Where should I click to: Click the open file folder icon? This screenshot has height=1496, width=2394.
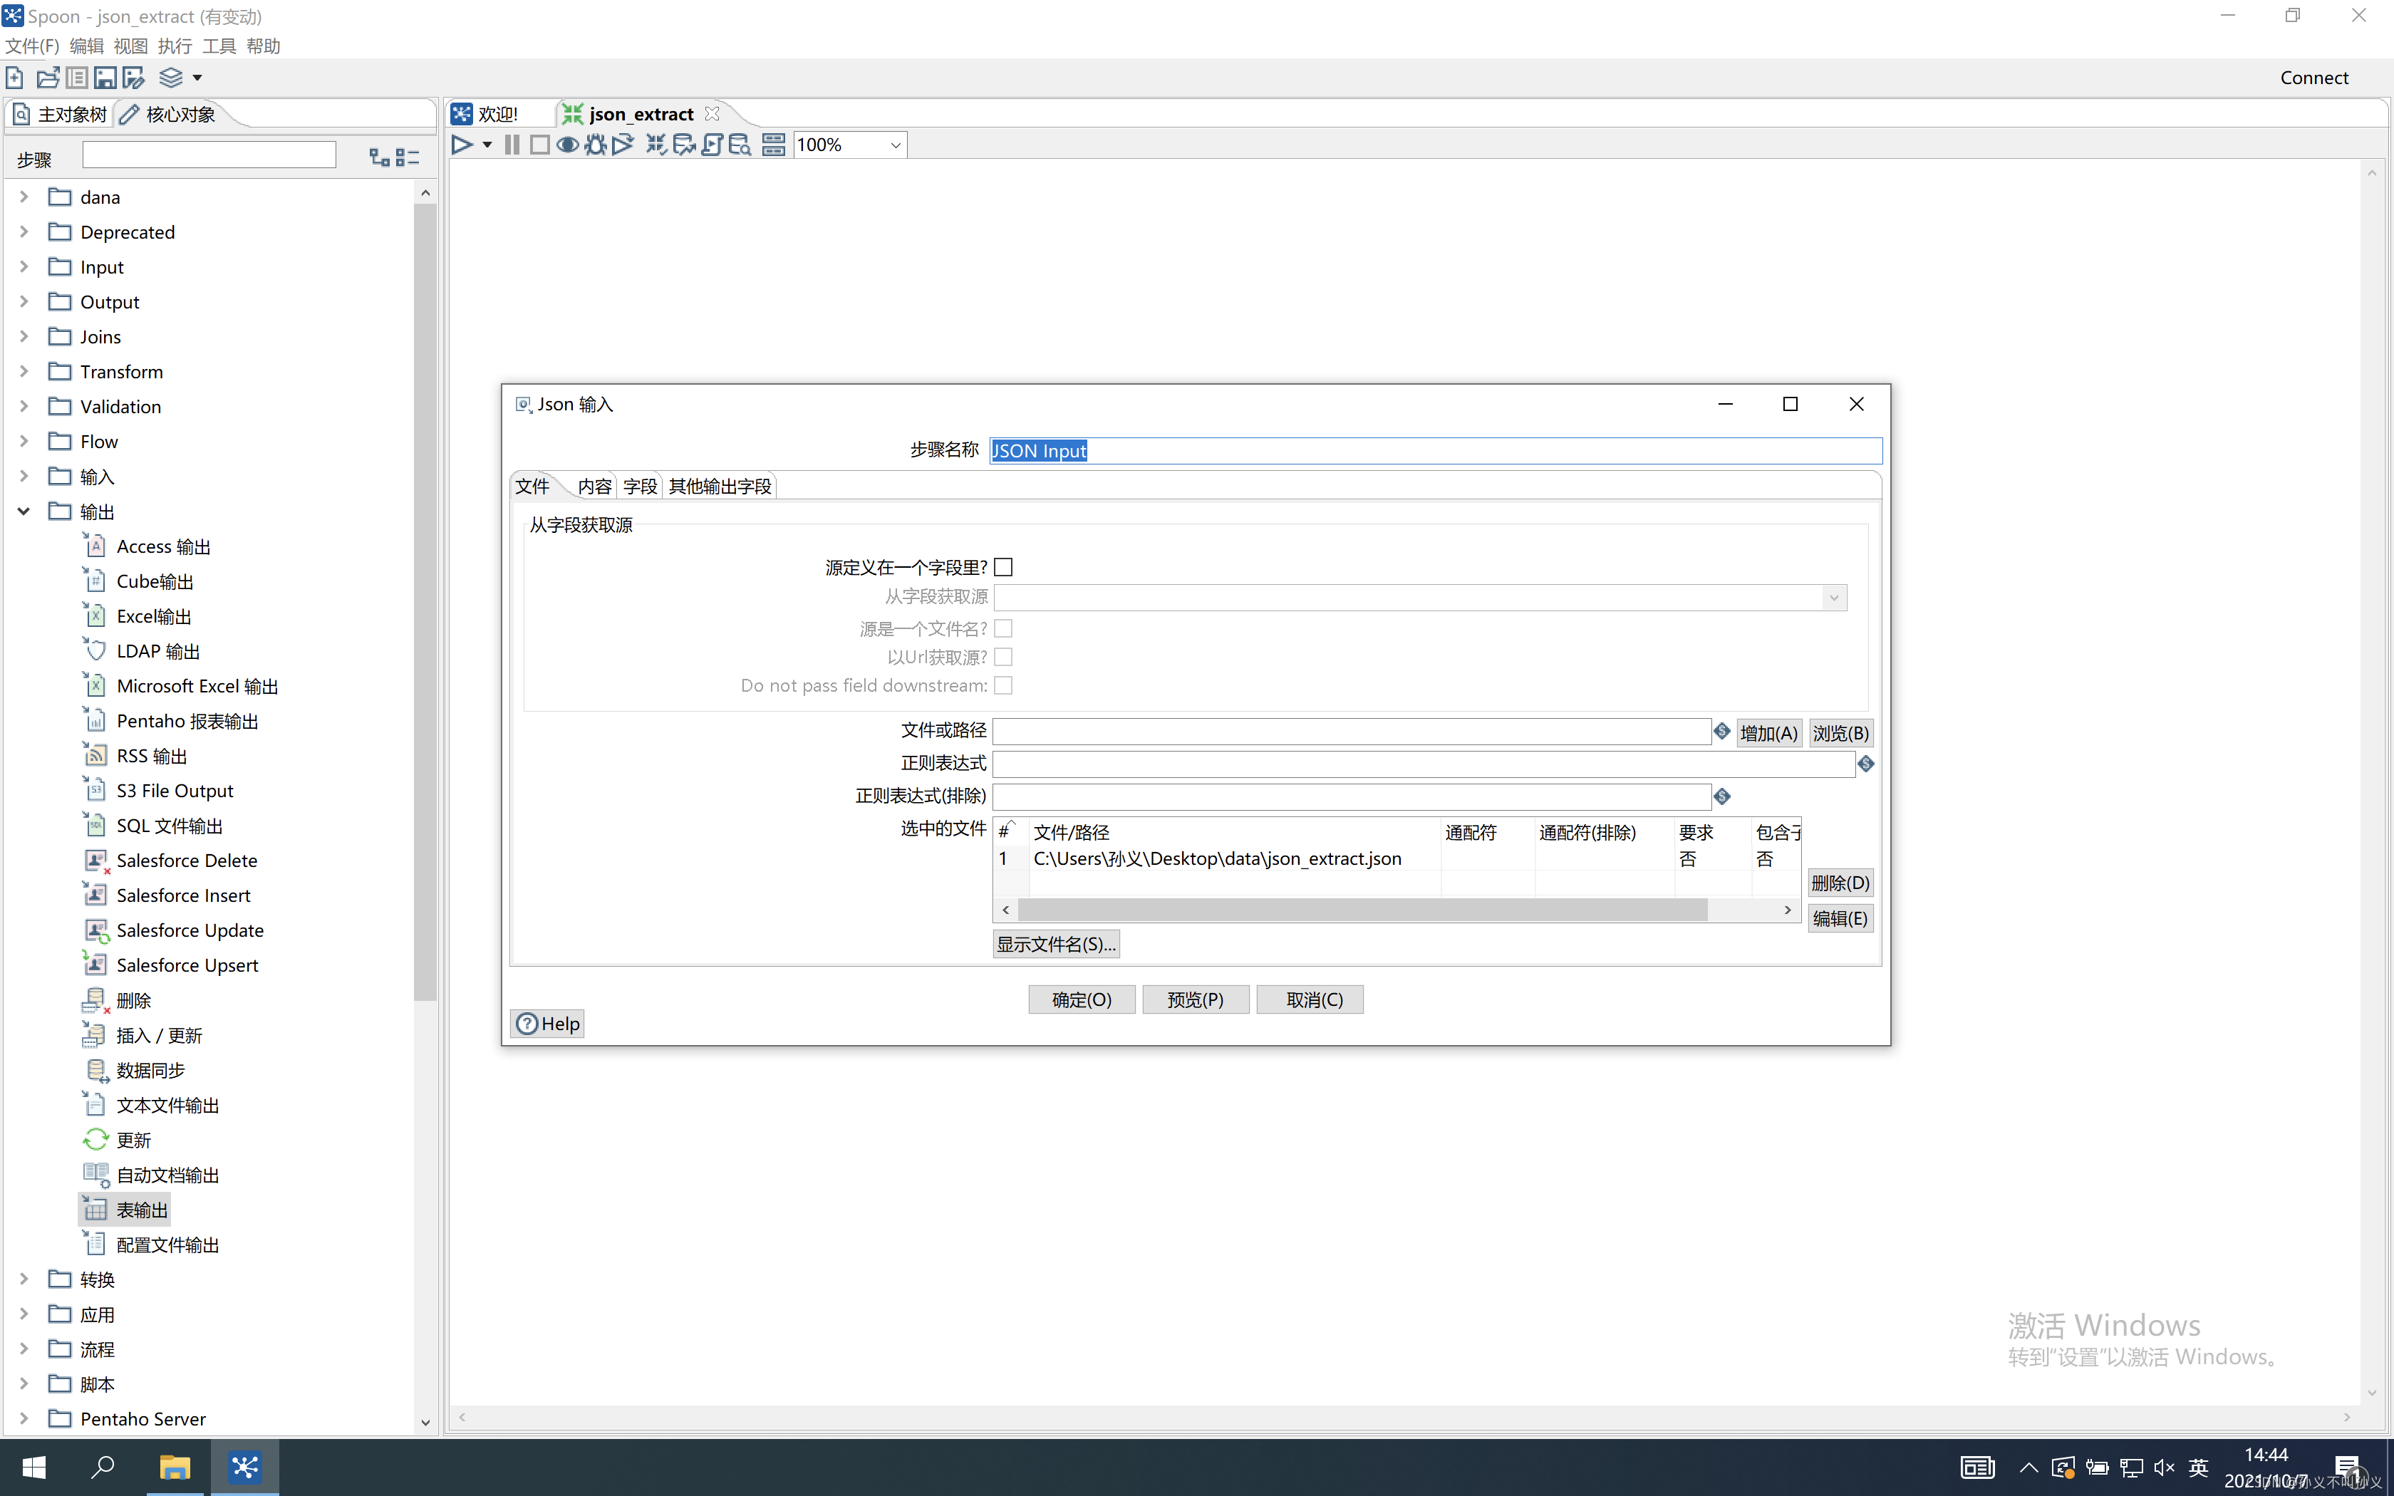tap(48, 77)
